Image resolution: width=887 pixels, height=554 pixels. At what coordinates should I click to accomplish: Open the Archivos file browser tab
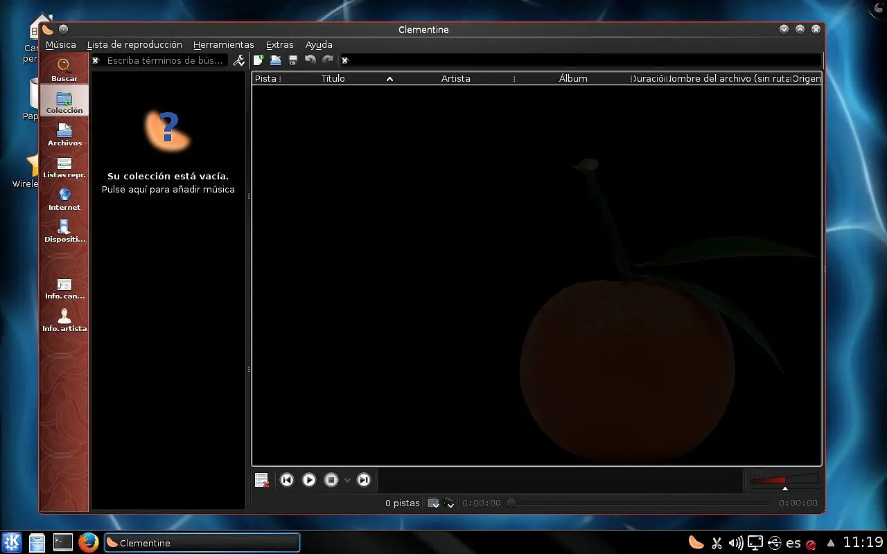click(x=64, y=134)
